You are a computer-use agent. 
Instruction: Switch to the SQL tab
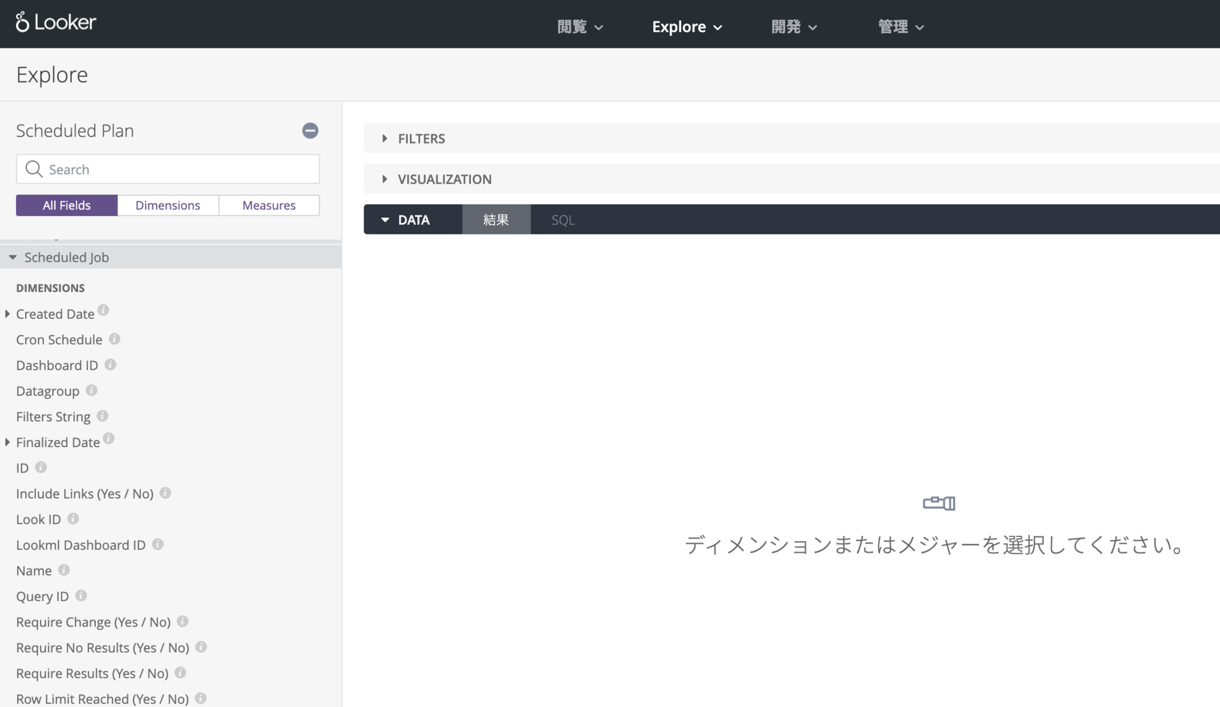(562, 220)
